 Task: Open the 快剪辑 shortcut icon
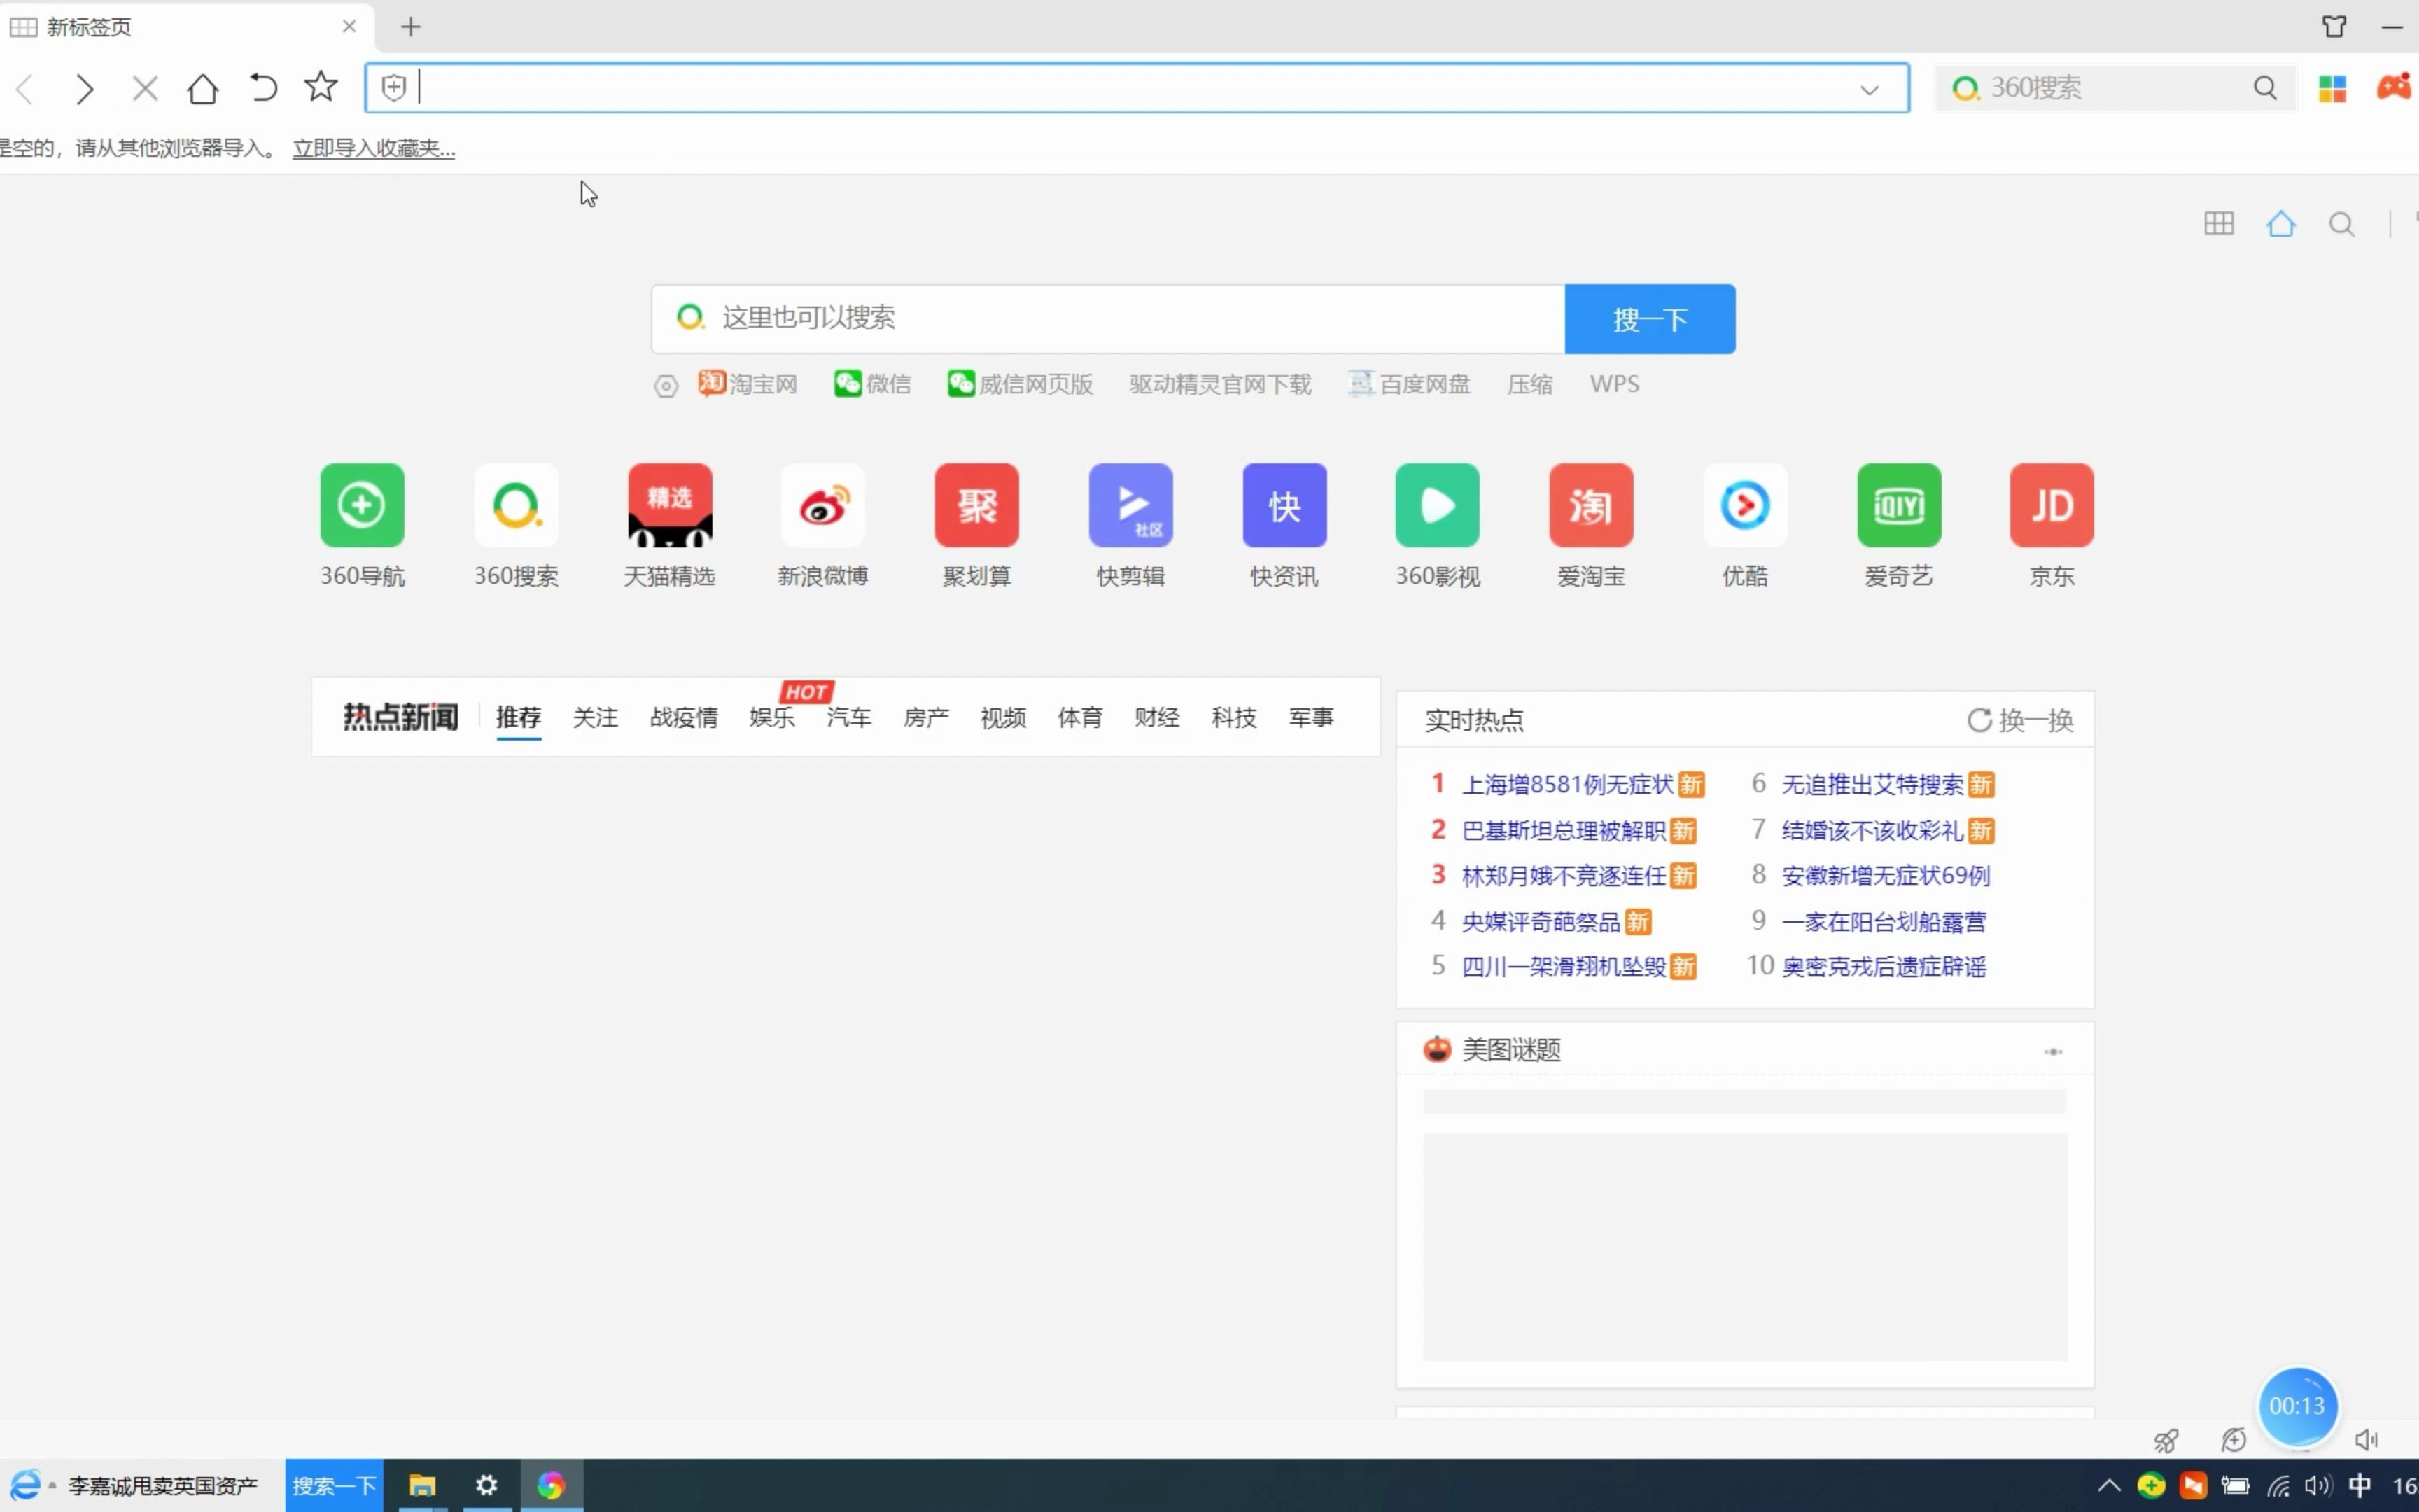1130,505
